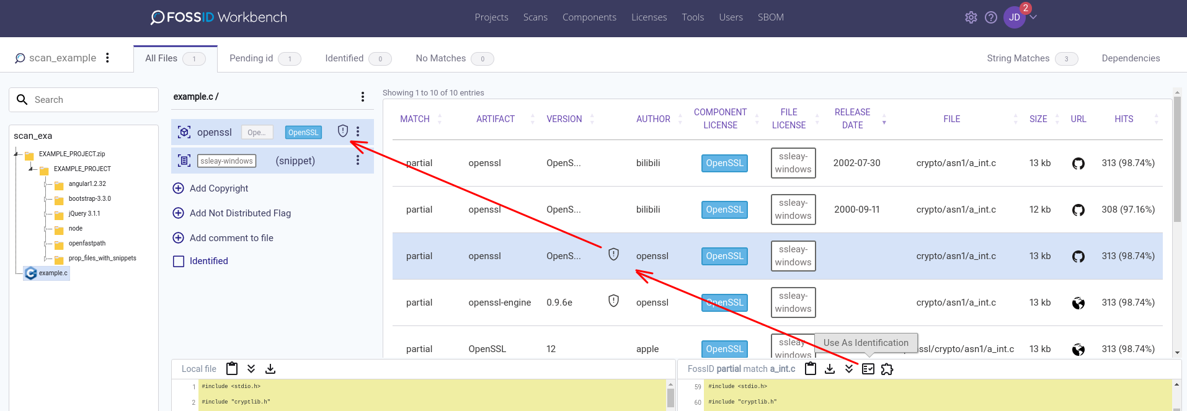Image resolution: width=1187 pixels, height=411 pixels.
Task: Click the FossID Workbench logo
Action: (219, 17)
